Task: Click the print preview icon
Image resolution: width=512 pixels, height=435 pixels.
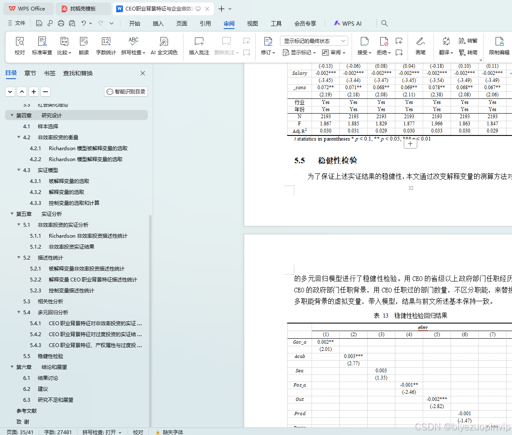Action: point(72,23)
